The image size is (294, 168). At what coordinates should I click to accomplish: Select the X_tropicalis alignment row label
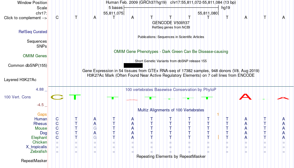tap(37, 147)
